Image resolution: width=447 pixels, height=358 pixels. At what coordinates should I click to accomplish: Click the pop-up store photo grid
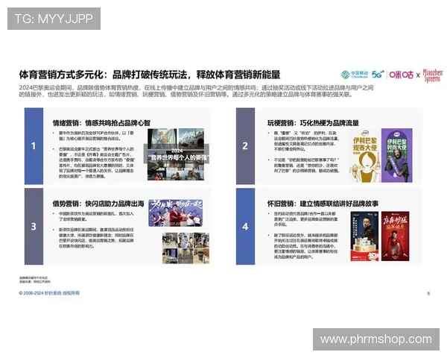pos(186,248)
